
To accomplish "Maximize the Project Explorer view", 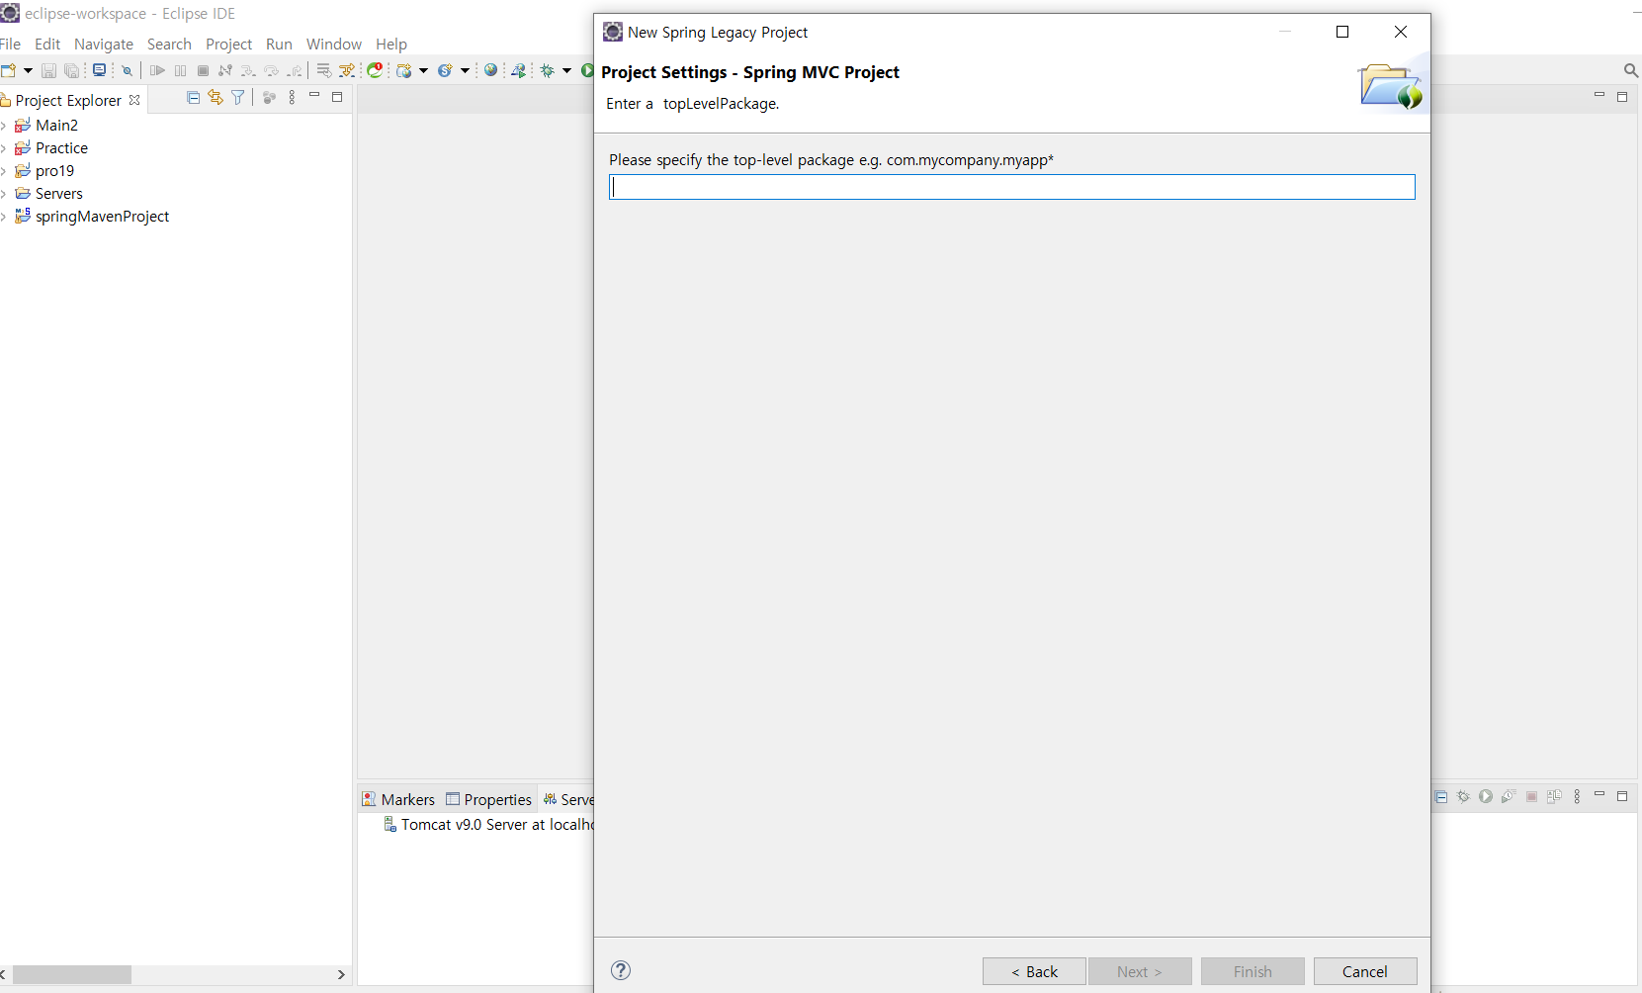I will pos(337,97).
